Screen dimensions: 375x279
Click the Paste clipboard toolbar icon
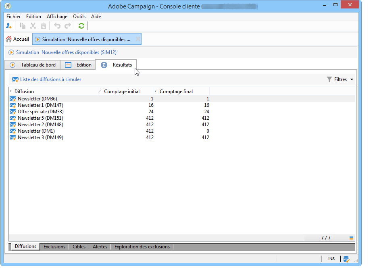pos(44,26)
